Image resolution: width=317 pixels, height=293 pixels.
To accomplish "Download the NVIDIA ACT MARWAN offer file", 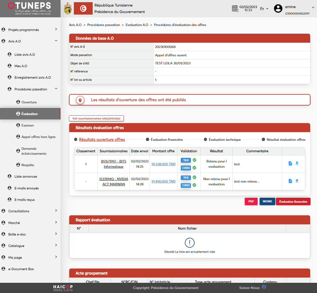I will (297, 181).
